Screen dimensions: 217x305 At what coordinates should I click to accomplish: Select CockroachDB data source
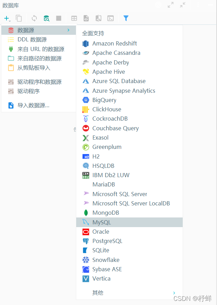[129, 119]
